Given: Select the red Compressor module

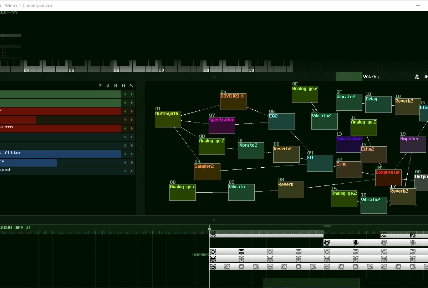Looking at the screenshot, I should tap(388, 178).
